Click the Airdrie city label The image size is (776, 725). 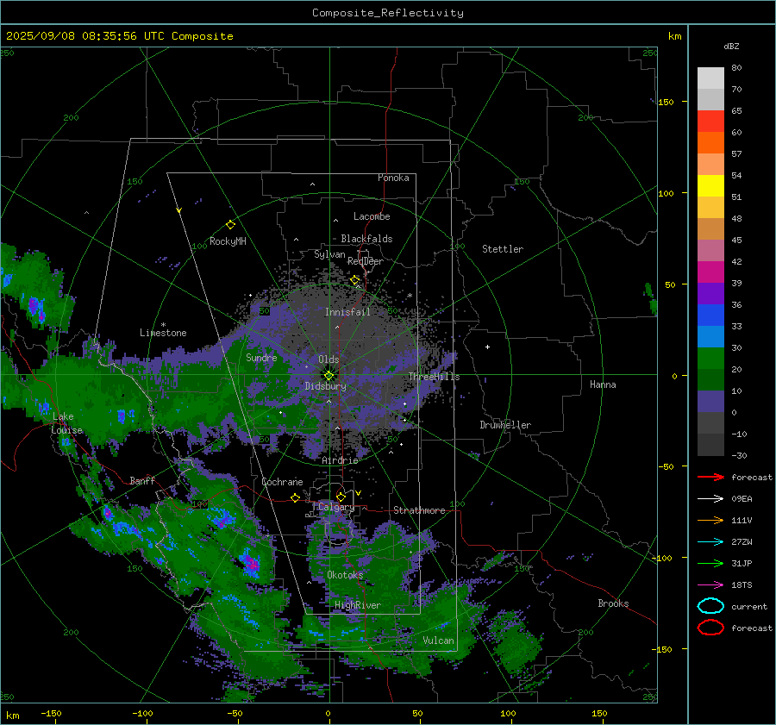point(340,460)
